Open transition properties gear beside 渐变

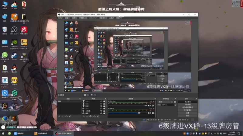point(175,102)
